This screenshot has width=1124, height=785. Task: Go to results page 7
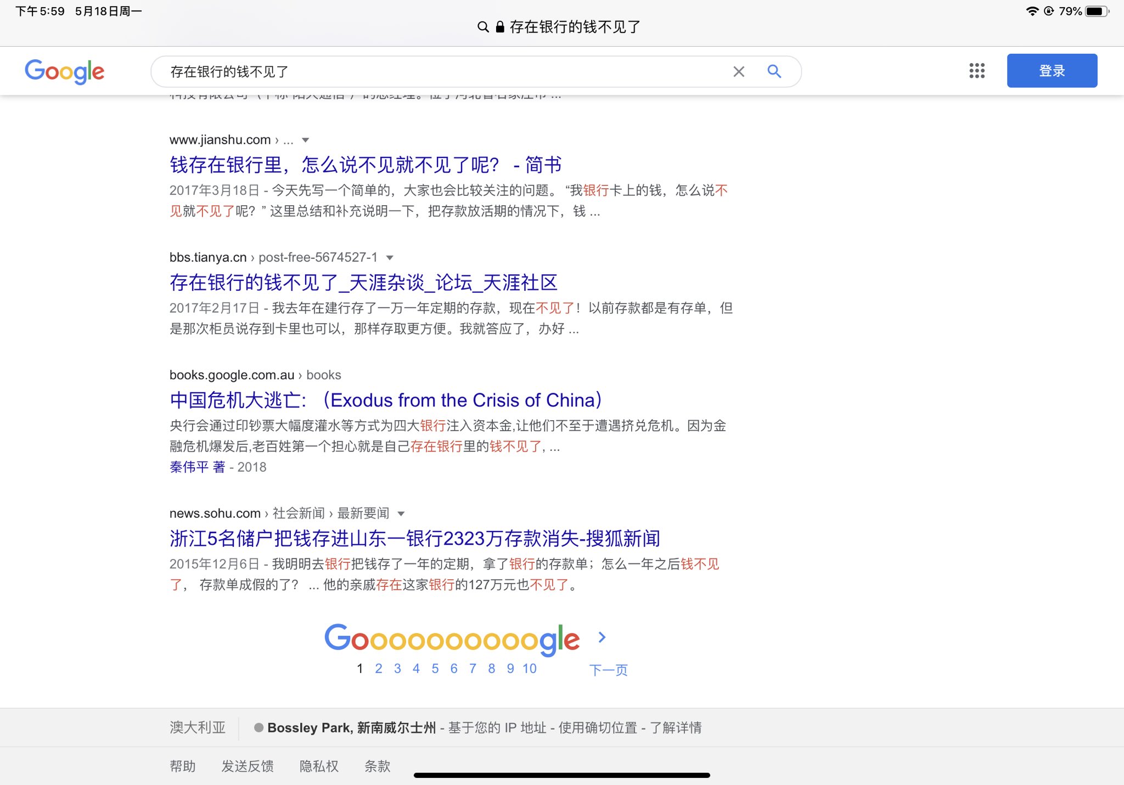[473, 668]
